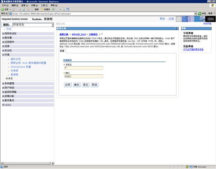Expand the 指导性活动 tree node

pyautogui.click(x=3, y=34)
